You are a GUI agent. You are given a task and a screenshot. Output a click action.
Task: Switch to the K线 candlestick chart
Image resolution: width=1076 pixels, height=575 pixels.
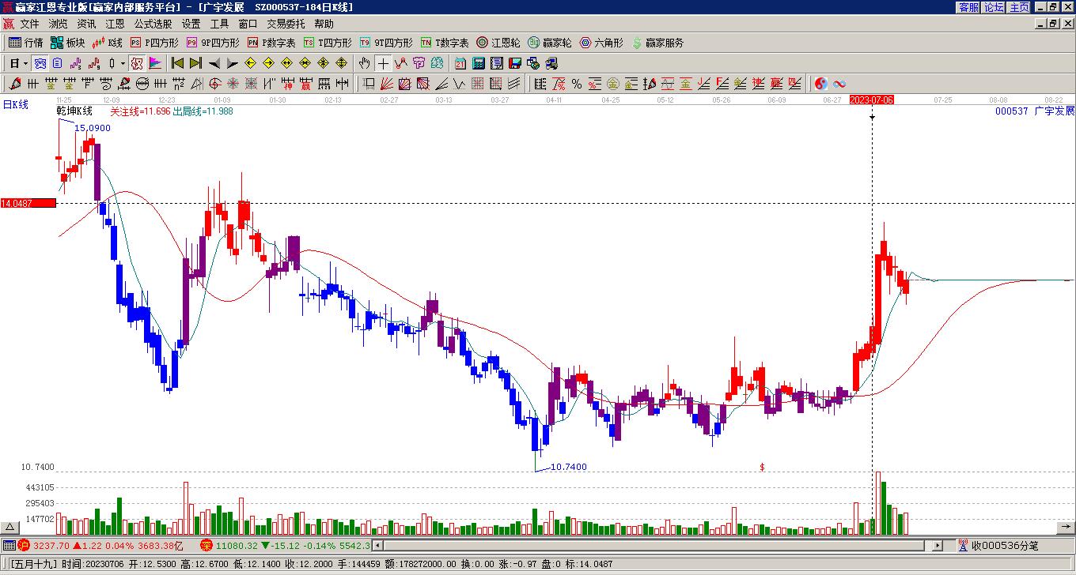107,43
